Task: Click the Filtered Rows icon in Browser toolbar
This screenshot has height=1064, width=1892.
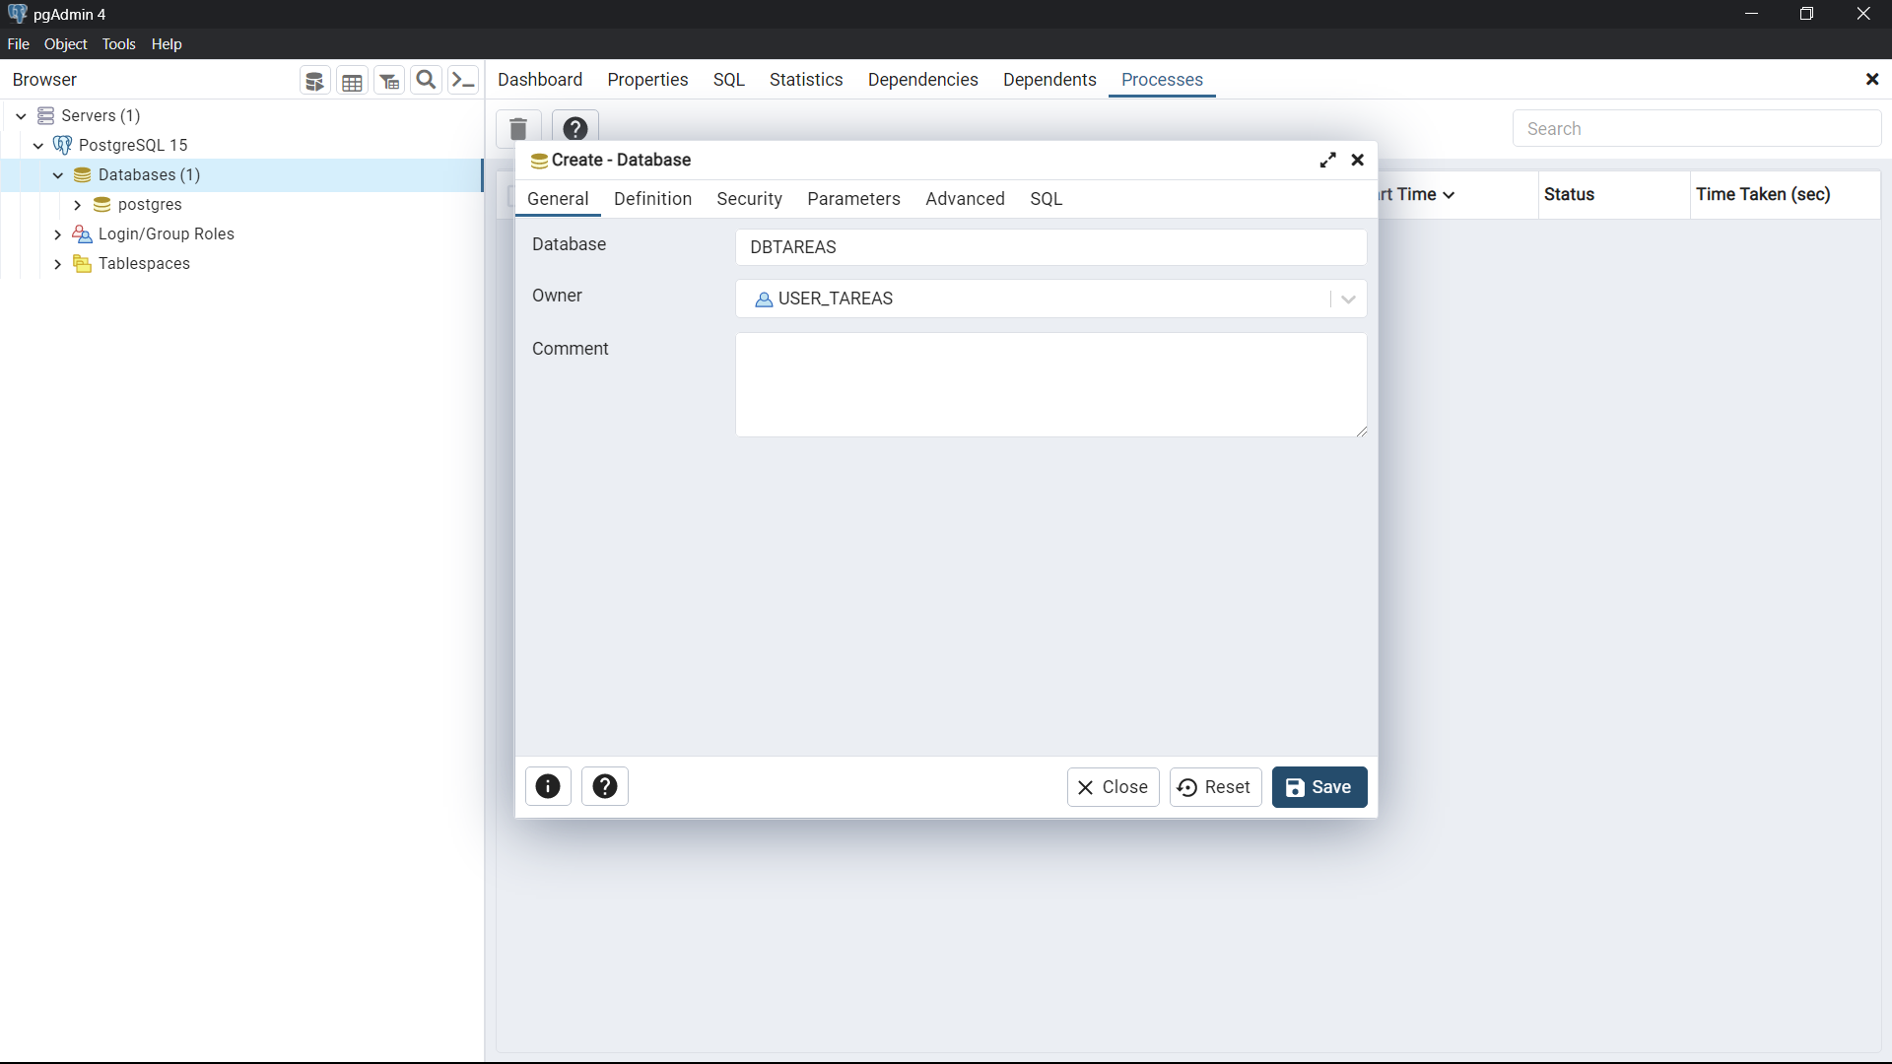Action: 389,81
